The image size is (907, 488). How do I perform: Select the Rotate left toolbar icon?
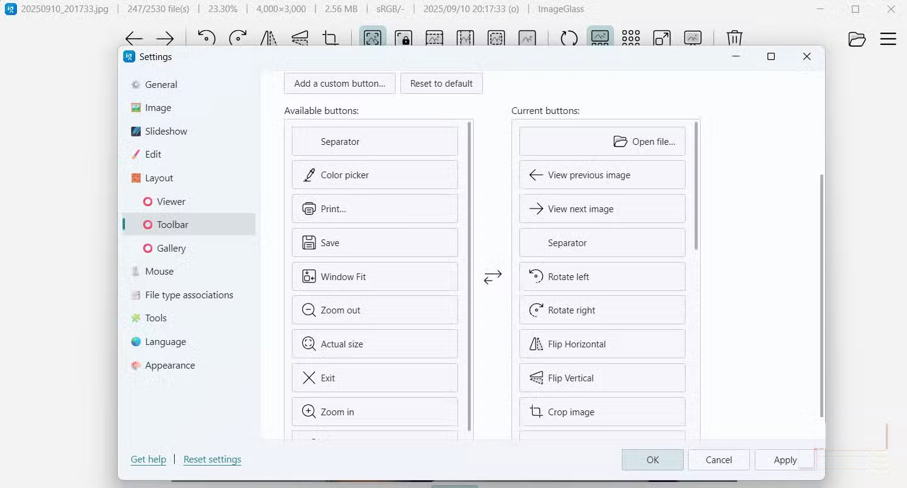pos(207,38)
